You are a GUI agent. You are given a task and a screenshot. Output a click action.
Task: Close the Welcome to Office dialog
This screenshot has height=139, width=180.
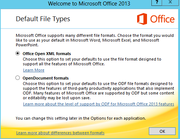(170, 3)
